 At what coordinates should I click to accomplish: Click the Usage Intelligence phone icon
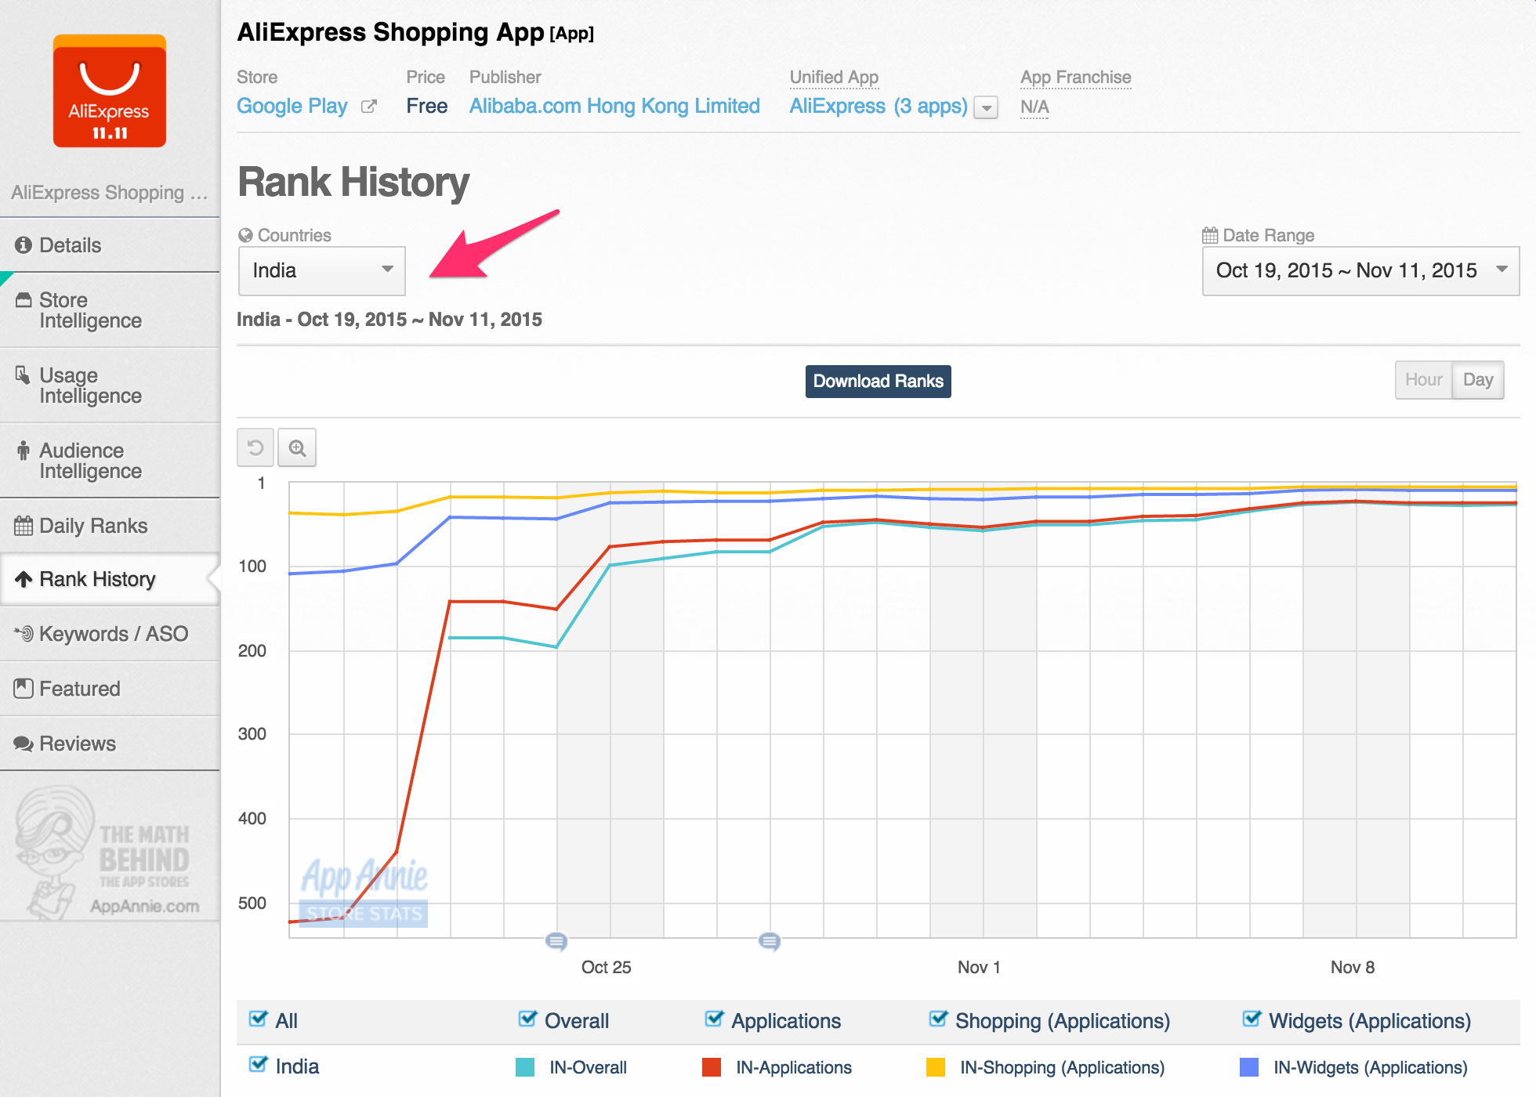24,375
